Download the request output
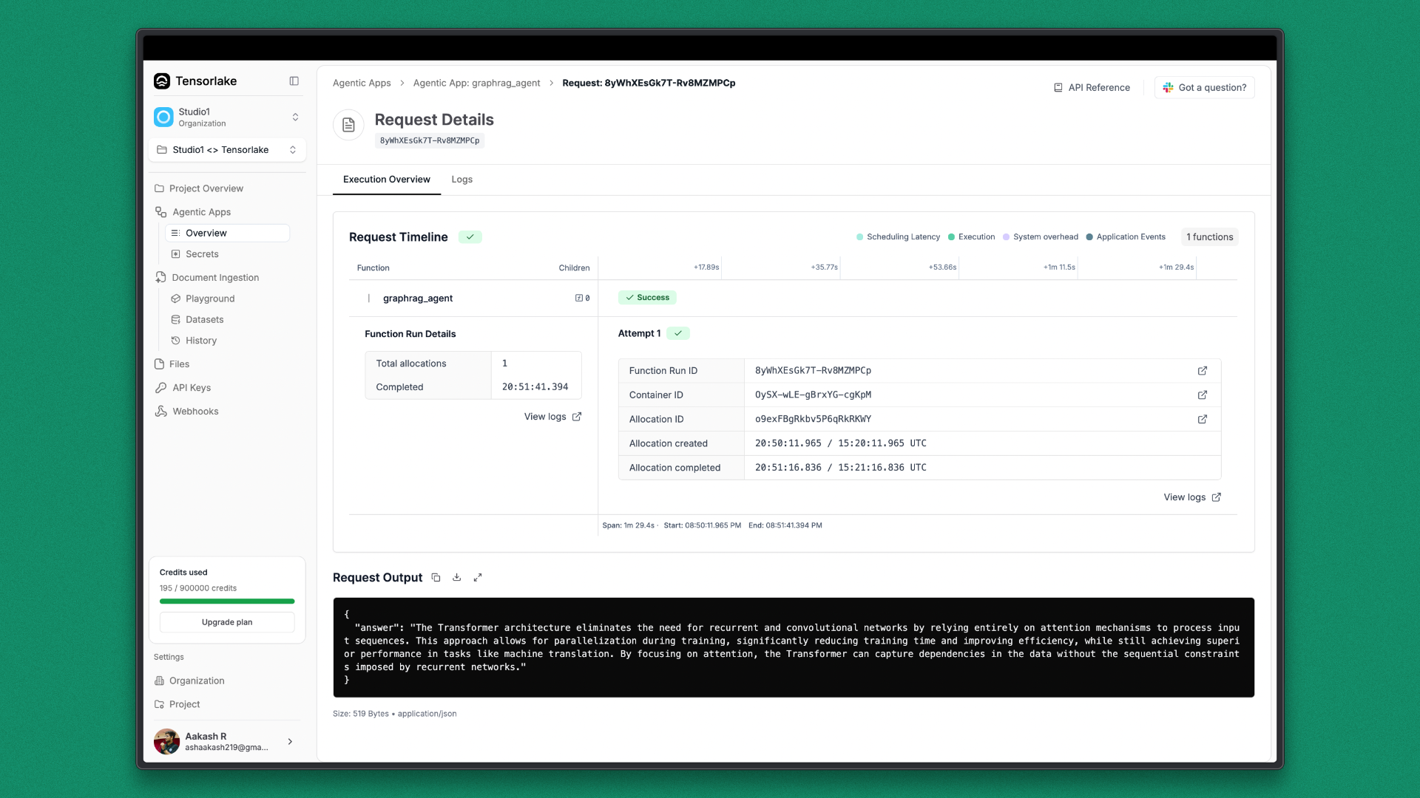The image size is (1420, 798). click(457, 578)
